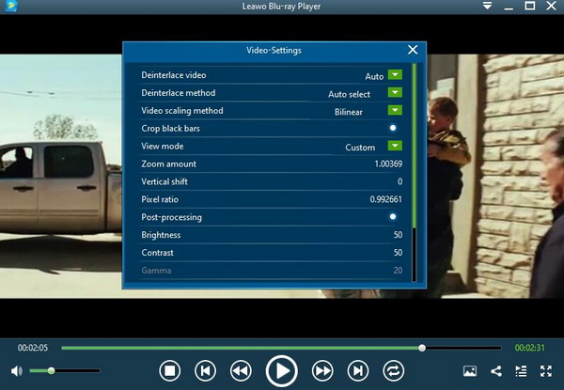Enter fullscreen mode
Viewport: 564px width, 390px height.
[x=546, y=371]
